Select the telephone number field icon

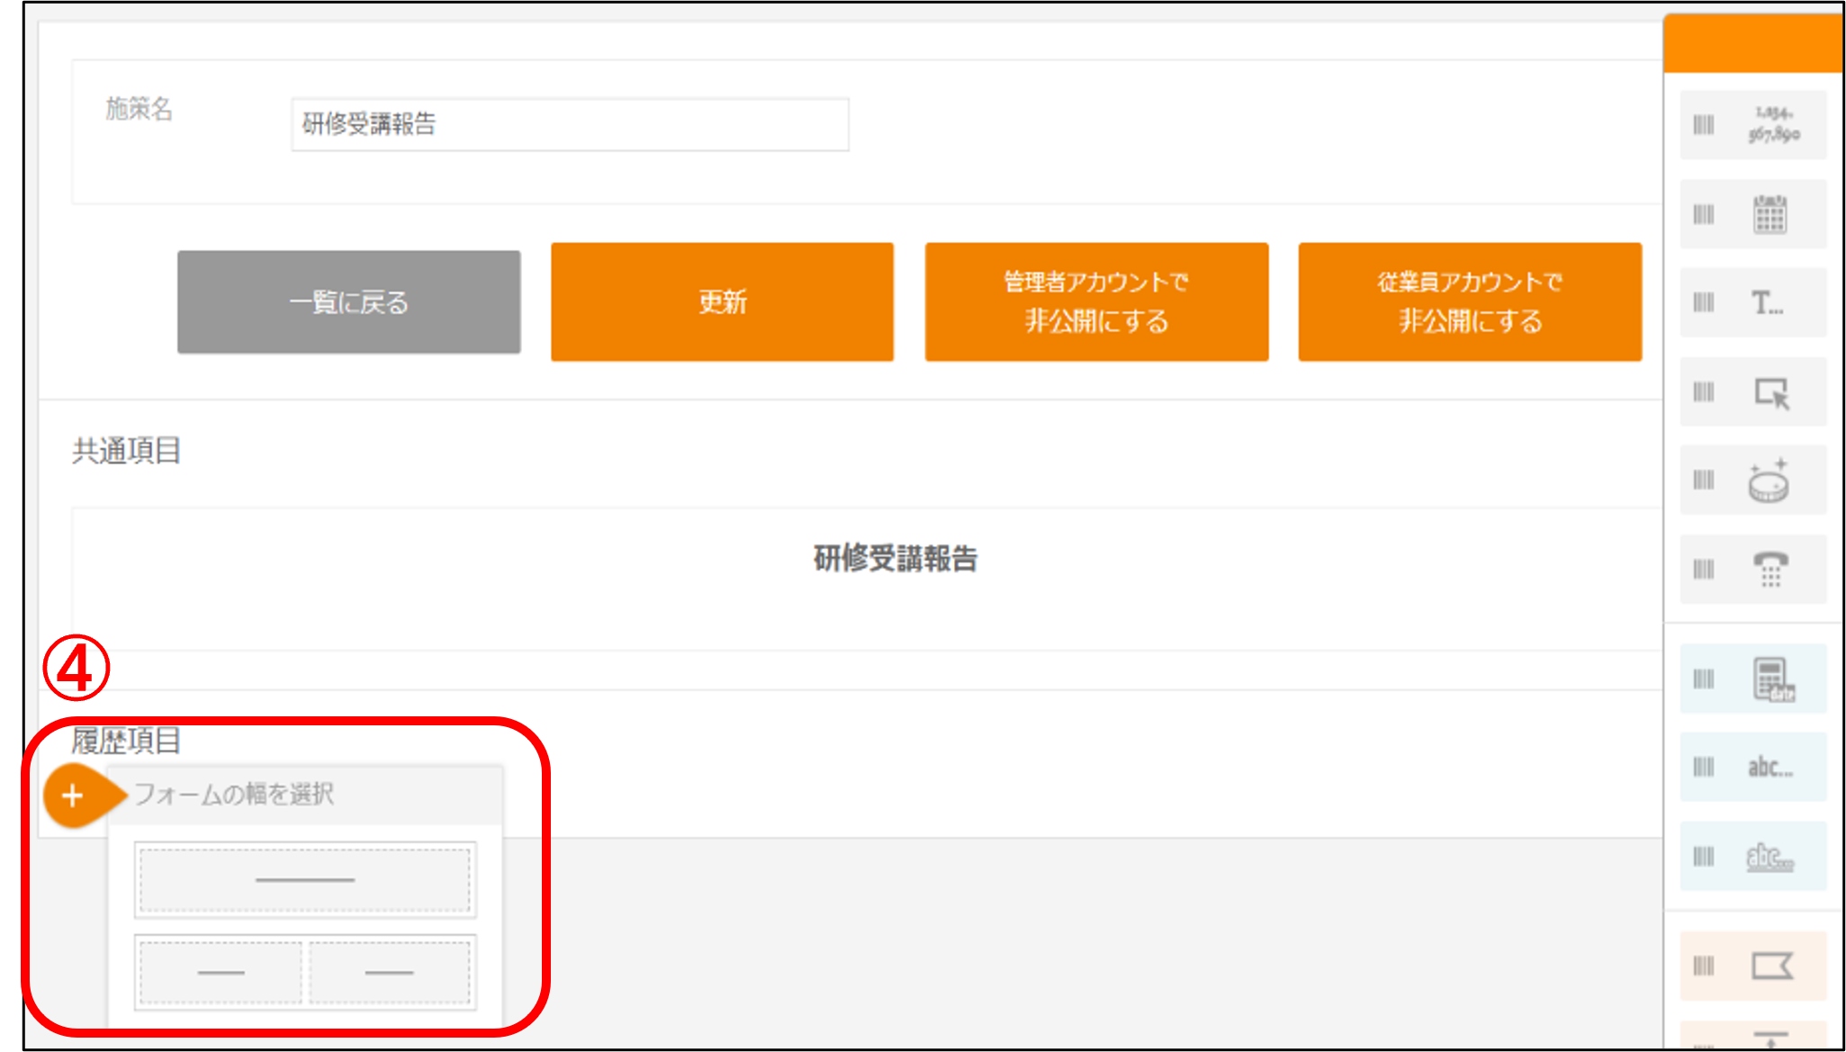[1770, 569]
